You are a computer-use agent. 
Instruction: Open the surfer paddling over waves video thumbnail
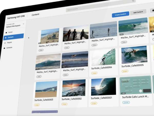[x=75, y=60]
